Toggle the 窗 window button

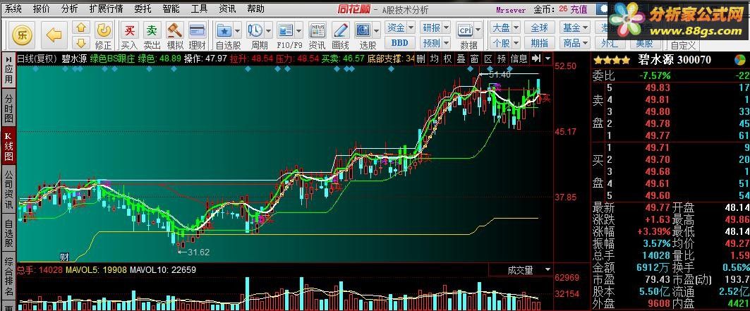point(475,59)
